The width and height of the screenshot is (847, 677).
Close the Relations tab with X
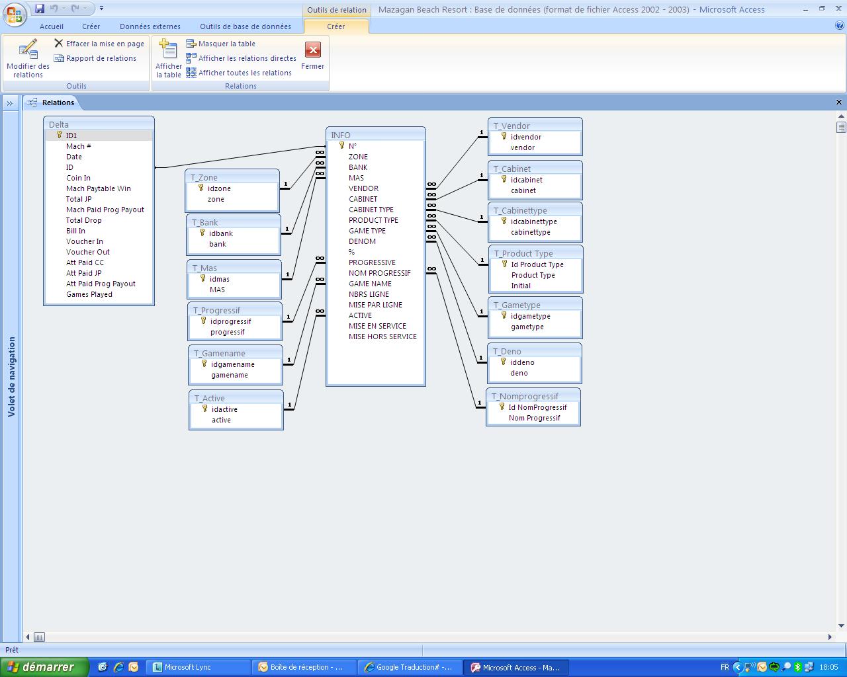(x=839, y=102)
